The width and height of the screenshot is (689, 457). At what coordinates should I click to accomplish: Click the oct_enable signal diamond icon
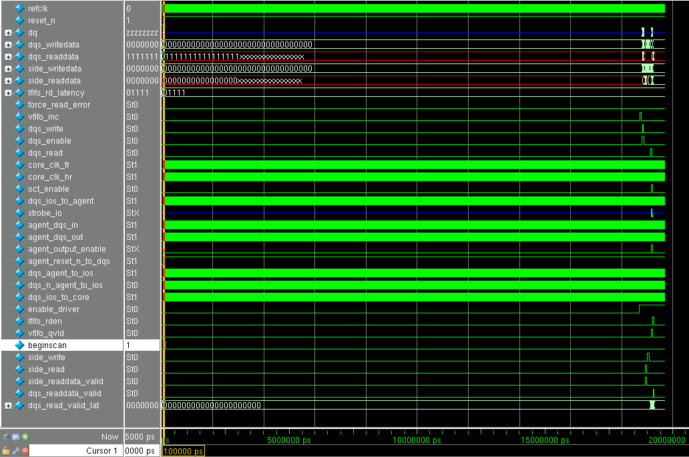20,188
